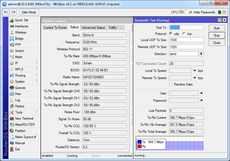Open the IP menu item
The image size is (230, 161).
24,63
